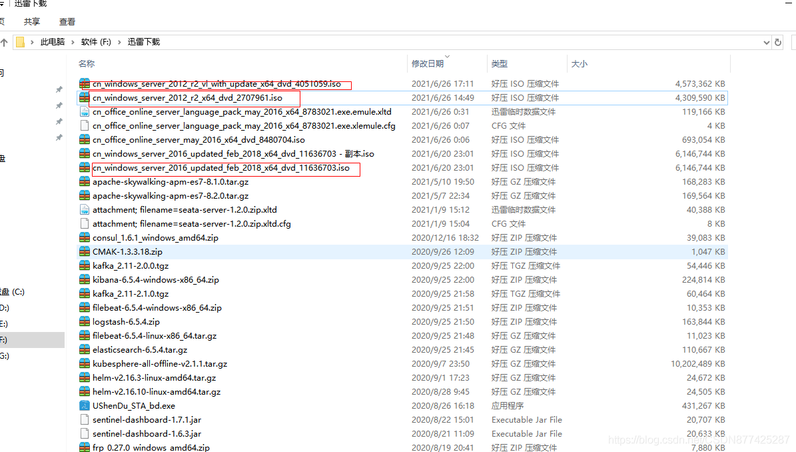Select icon of kubesphere-all-offline-v2.1.1.tar.gz

[x=85, y=363]
